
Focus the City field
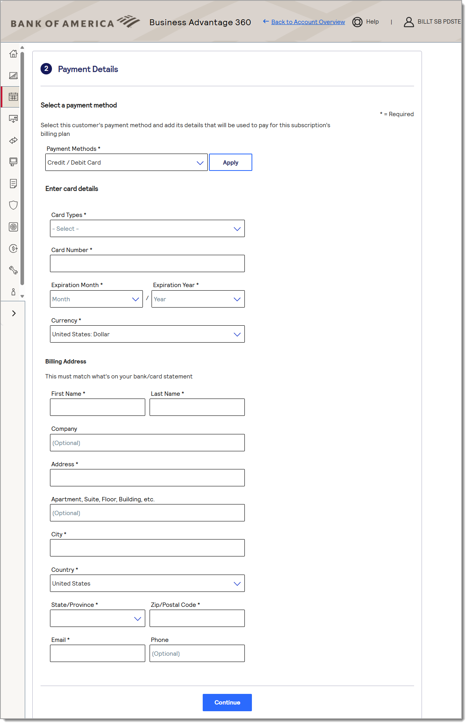(147, 548)
